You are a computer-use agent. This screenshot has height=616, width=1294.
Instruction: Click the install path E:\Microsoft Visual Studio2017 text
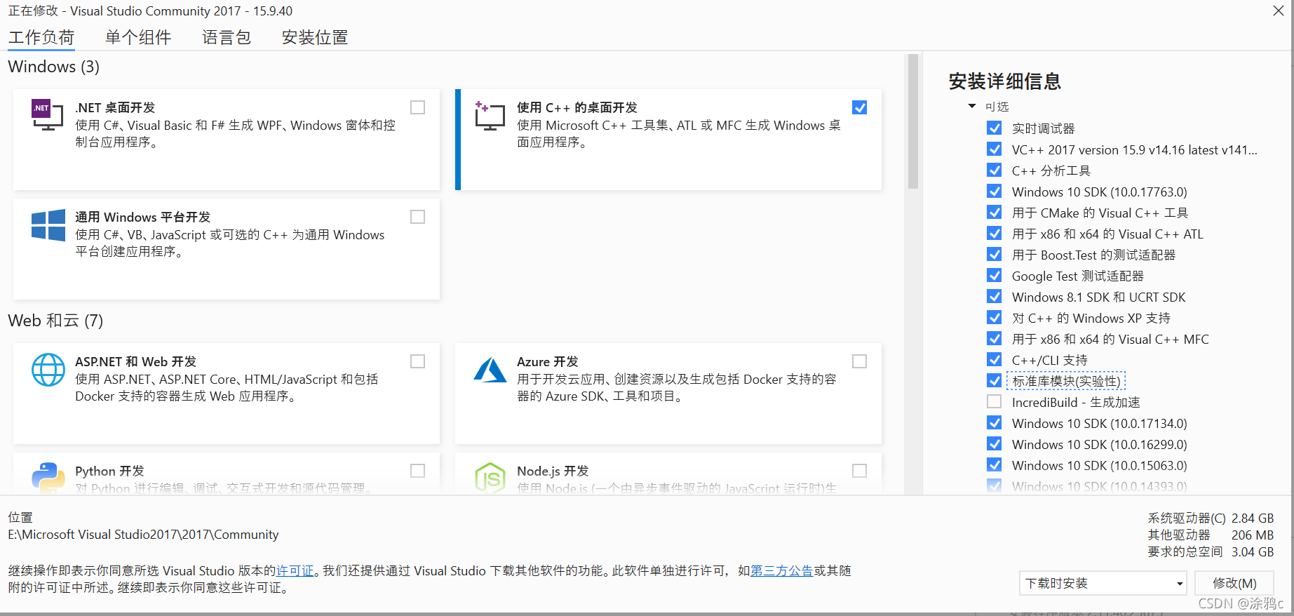pyautogui.click(x=143, y=535)
